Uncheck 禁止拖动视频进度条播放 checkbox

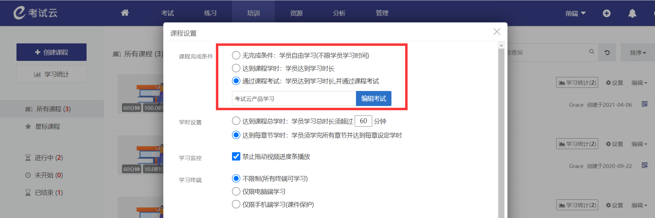pyautogui.click(x=236, y=156)
